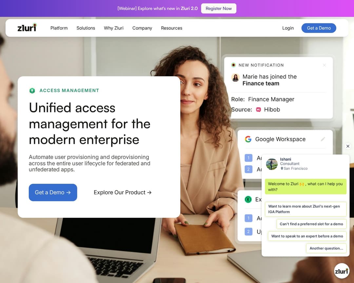Choose "Another question..." chat option
The image size is (354, 283).
[x=326, y=248]
